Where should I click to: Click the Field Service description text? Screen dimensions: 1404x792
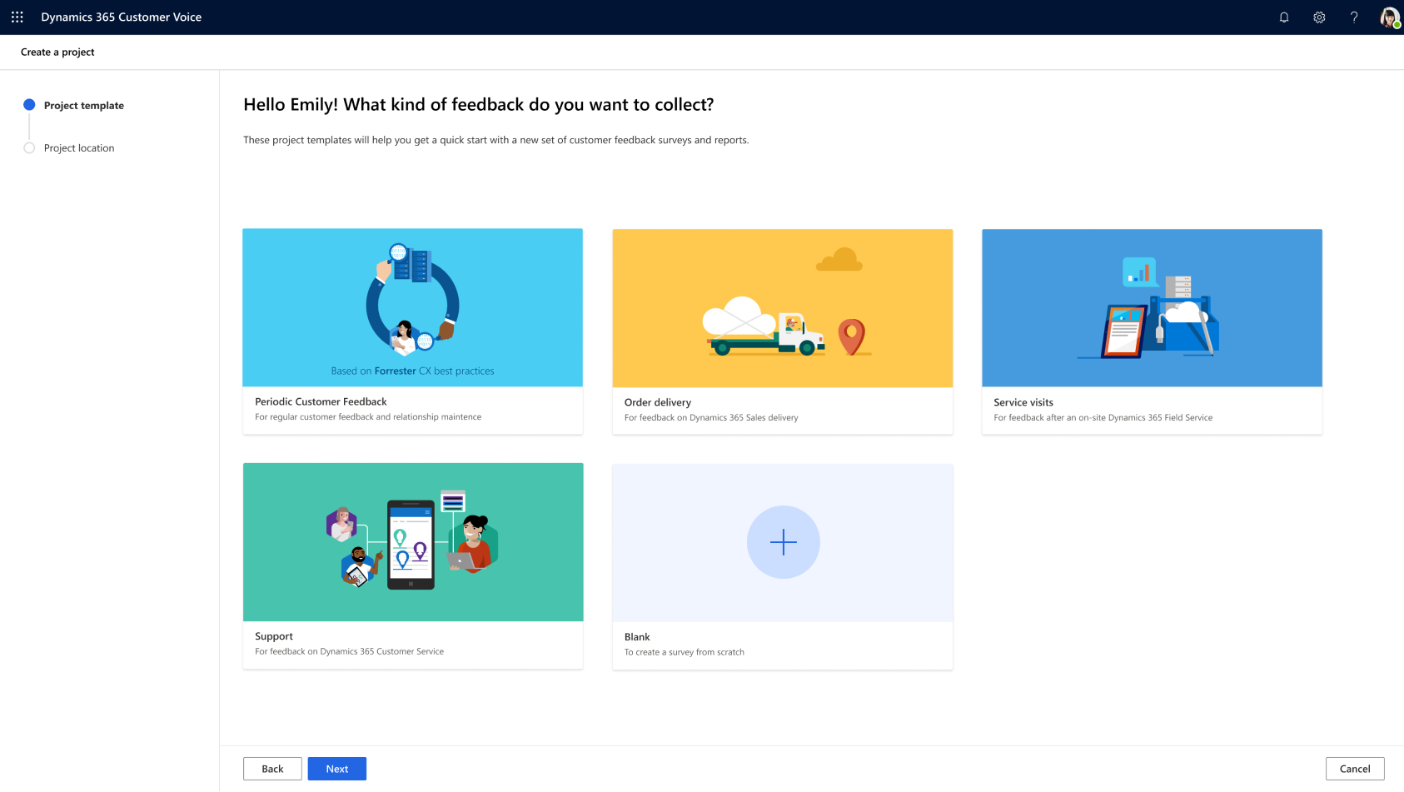click(1103, 417)
